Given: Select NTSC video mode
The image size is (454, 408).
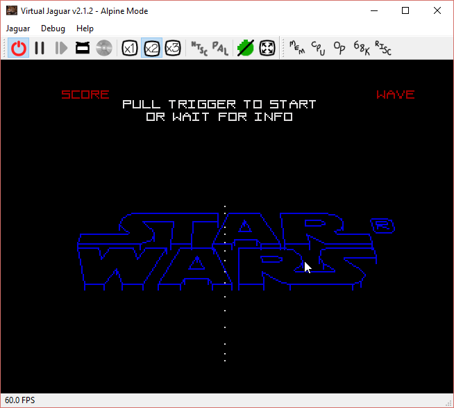Looking at the screenshot, I should [x=199, y=48].
